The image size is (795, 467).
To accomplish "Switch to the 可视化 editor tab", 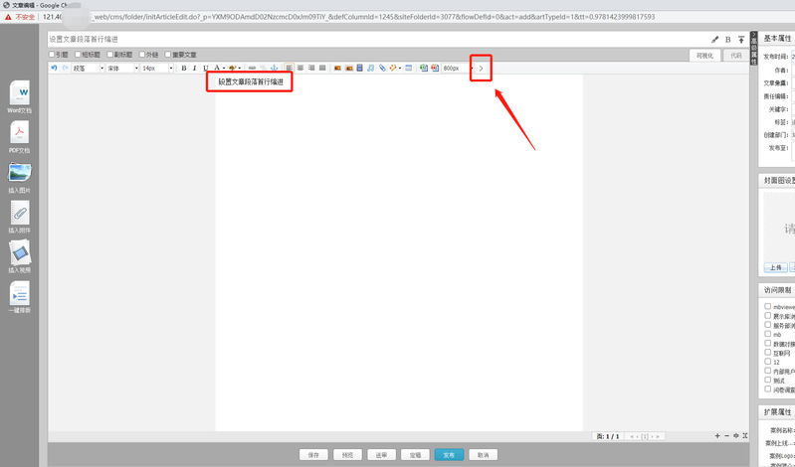I will coord(703,56).
